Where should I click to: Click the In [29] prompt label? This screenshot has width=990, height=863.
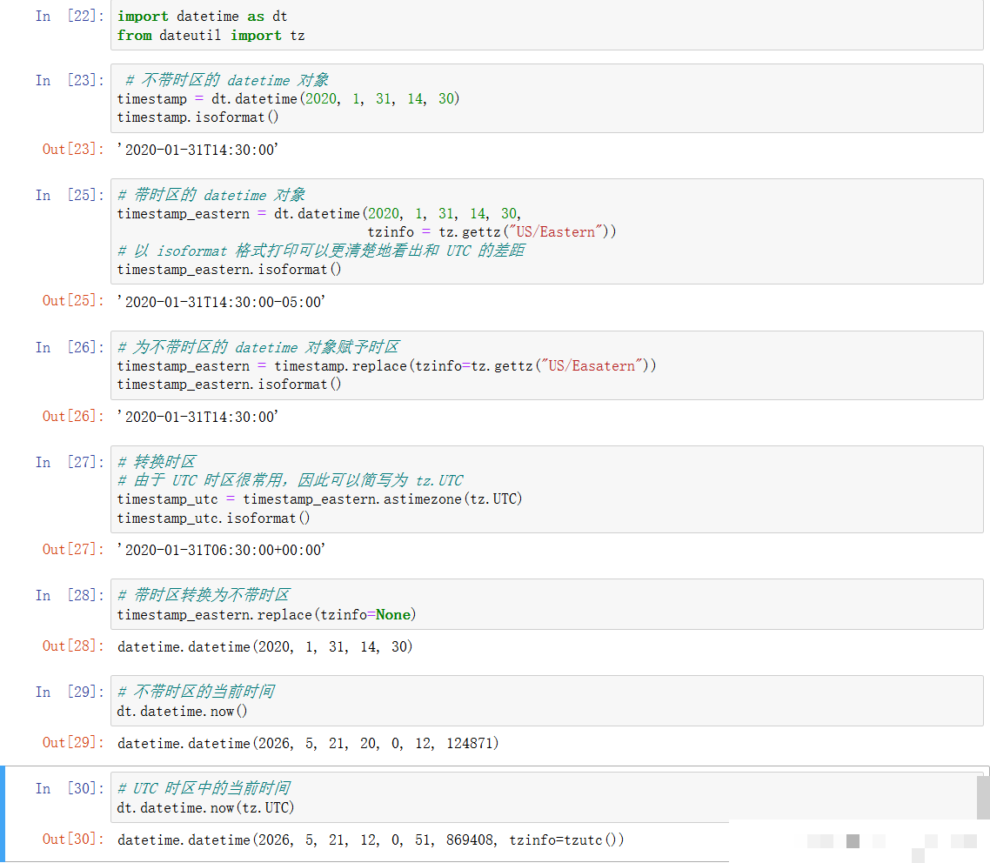pyautogui.click(x=70, y=692)
